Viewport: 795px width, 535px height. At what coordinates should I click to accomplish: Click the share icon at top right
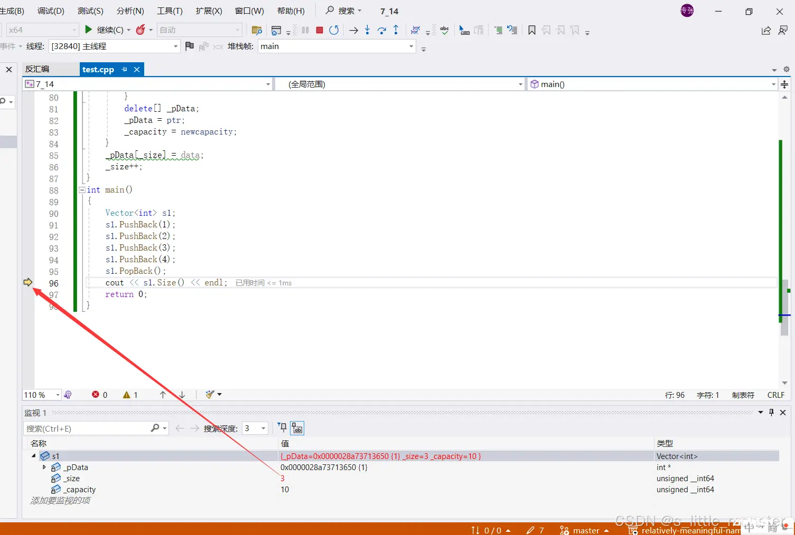click(766, 30)
